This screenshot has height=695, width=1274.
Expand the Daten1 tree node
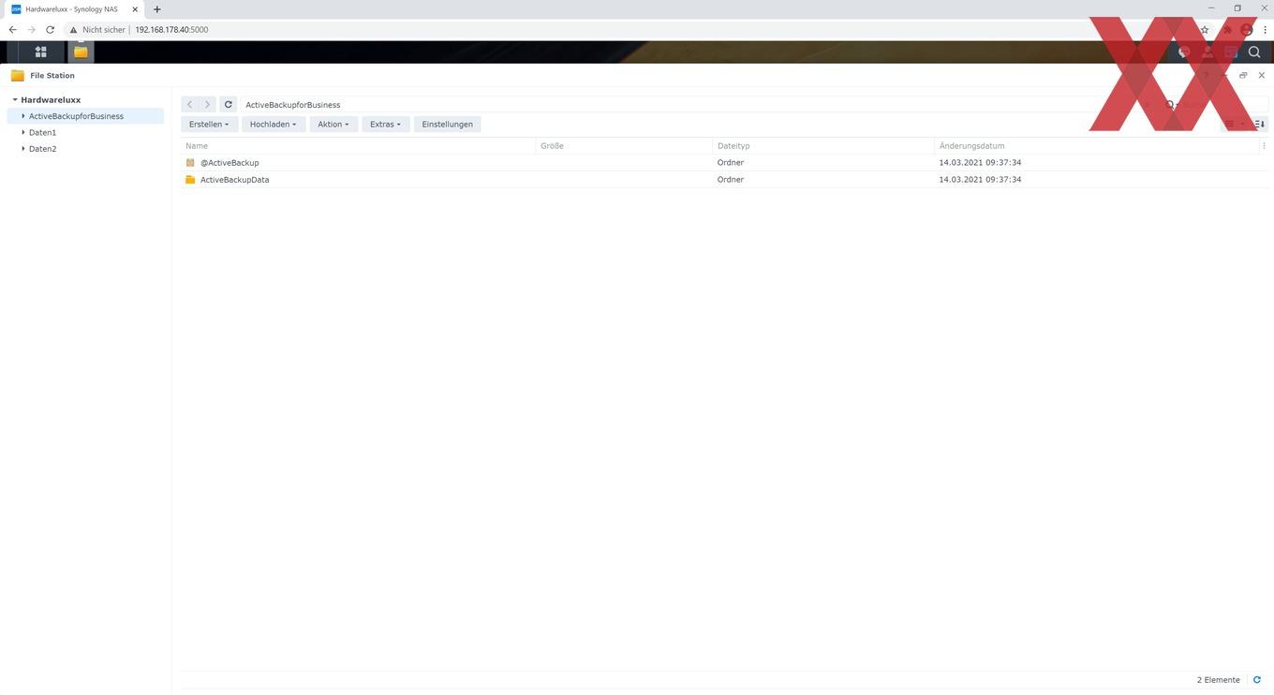23,133
